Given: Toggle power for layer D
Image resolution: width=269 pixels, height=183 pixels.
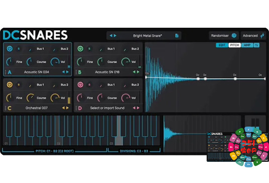Looking at the screenshot, I should (80, 85).
